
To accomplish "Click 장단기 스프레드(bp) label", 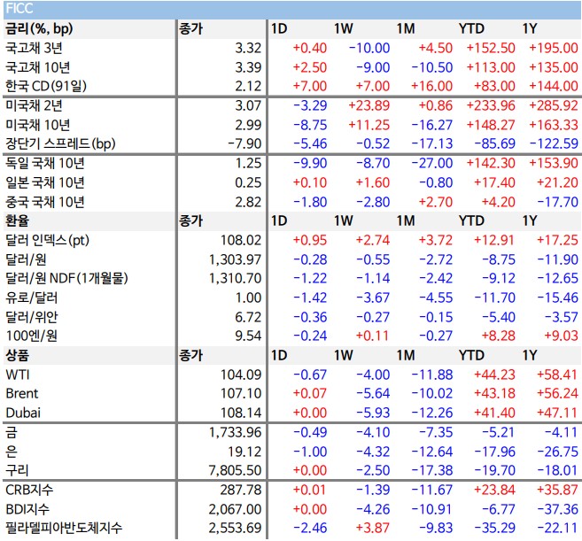I will (x=60, y=144).
